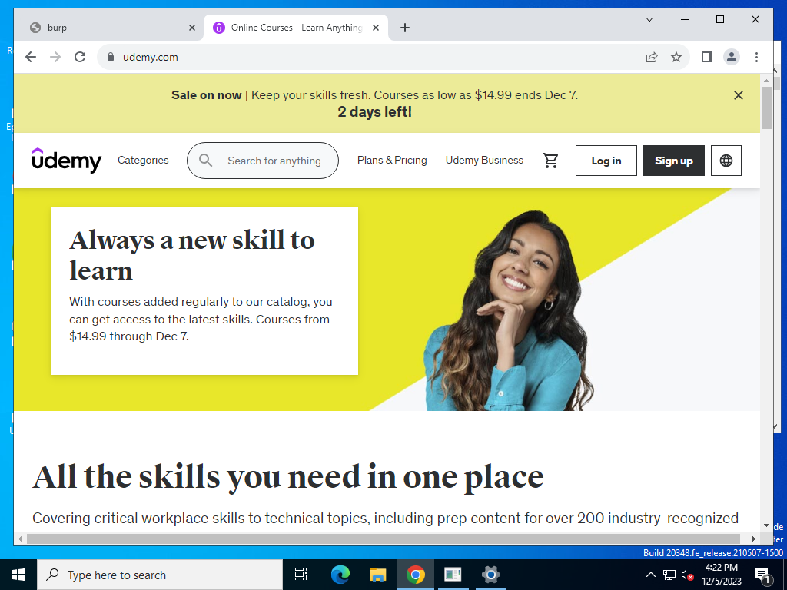
Task: Click the 2 days left! text
Action: pyautogui.click(x=375, y=112)
